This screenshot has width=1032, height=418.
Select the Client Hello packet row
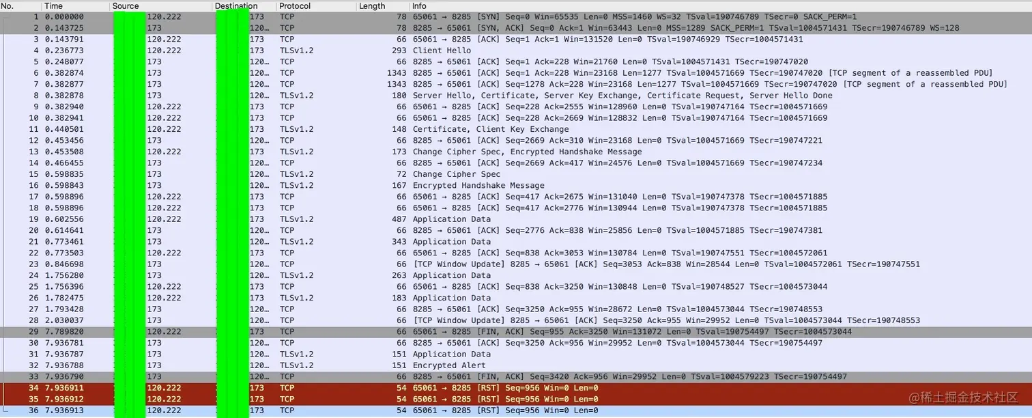(x=516, y=51)
